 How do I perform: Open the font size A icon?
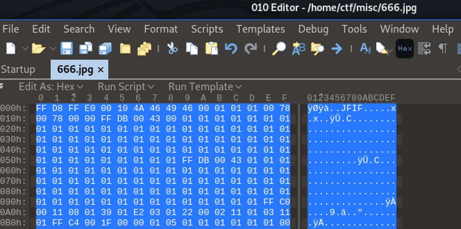click(365, 49)
